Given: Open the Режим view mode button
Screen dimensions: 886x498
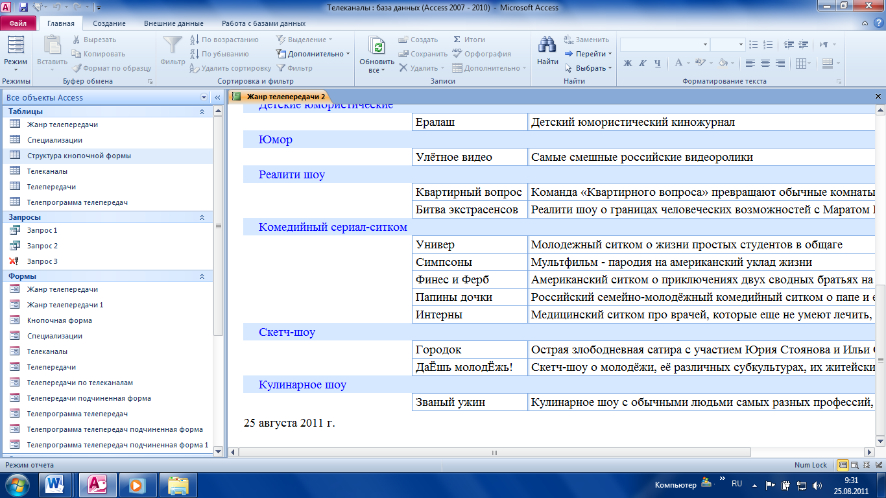Looking at the screenshot, I should click(x=16, y=53).
